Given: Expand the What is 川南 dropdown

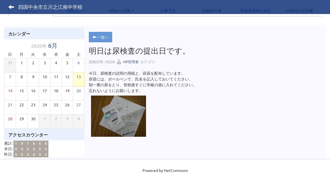Looking at the screenshot, I should click(121, 11).
